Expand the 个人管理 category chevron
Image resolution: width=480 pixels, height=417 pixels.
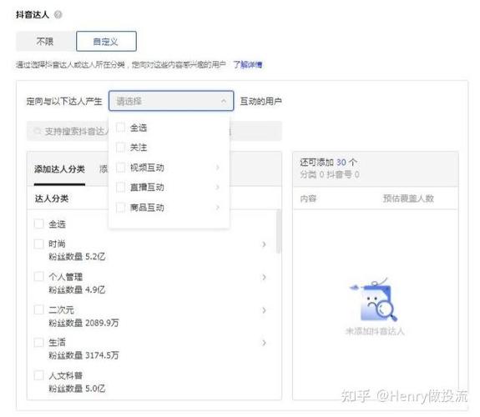pyautogui.click(x=264, y=277)
